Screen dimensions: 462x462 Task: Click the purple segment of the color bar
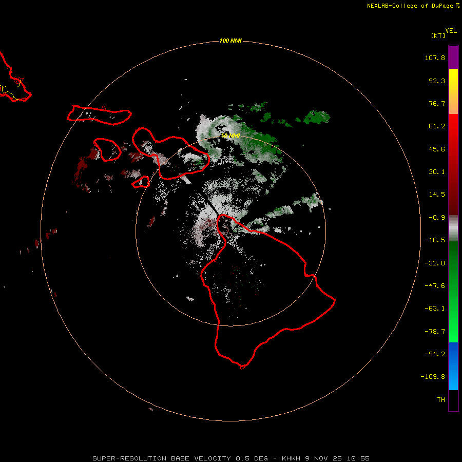tap(453, 57)
